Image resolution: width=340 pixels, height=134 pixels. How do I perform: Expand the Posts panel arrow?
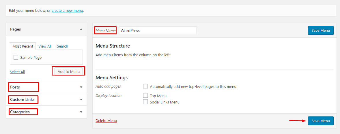tap(81, 87)
